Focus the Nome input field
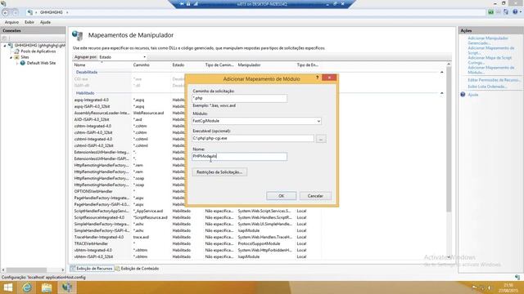524x294 pixels. [239, 156]
